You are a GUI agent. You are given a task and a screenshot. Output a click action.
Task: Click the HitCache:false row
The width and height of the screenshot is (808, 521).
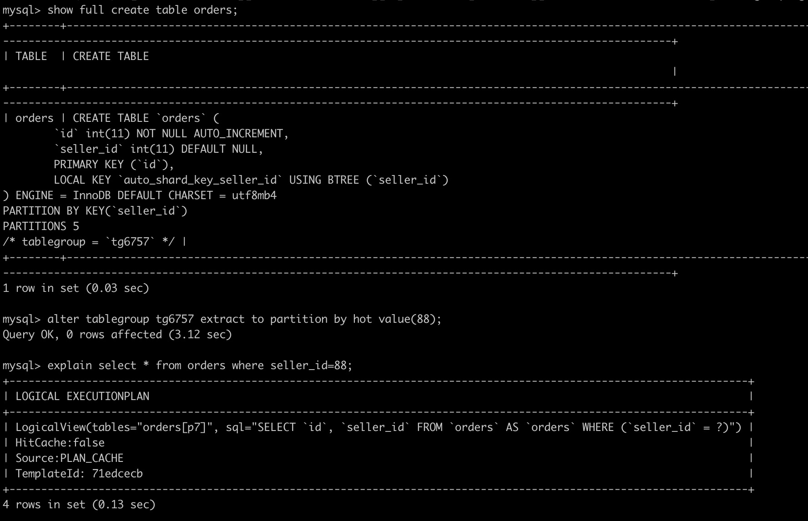pyautogui.click(x=60, y=443)
